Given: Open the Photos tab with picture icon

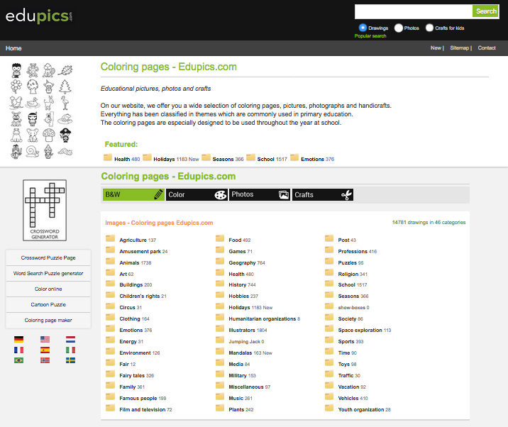Looking at the screenshot, I should coord(260,195).
